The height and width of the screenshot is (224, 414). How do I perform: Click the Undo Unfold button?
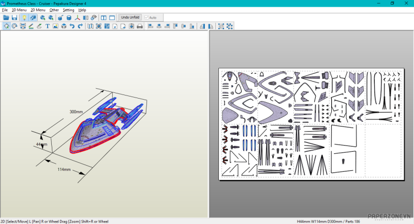pyautogui.click(x=130, y=18)
